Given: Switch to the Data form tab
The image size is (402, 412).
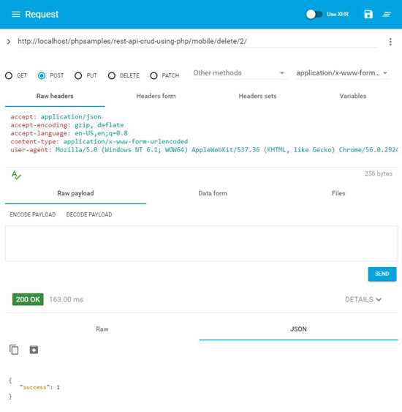Looking at the screenshot, I should (213, 193).
